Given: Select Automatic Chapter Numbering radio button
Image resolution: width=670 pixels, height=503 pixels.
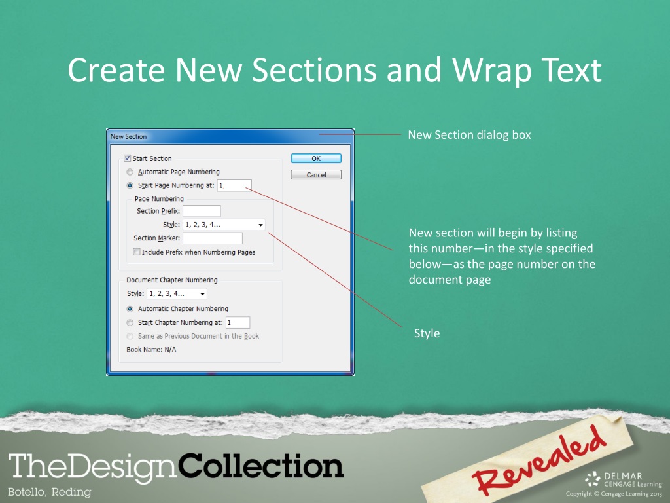Looking at the screenshot, I should (x=130, y=309).
